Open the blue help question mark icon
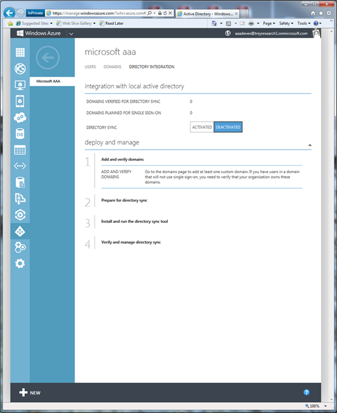Screen dimensions: 337x413 (x=306, y=392)
